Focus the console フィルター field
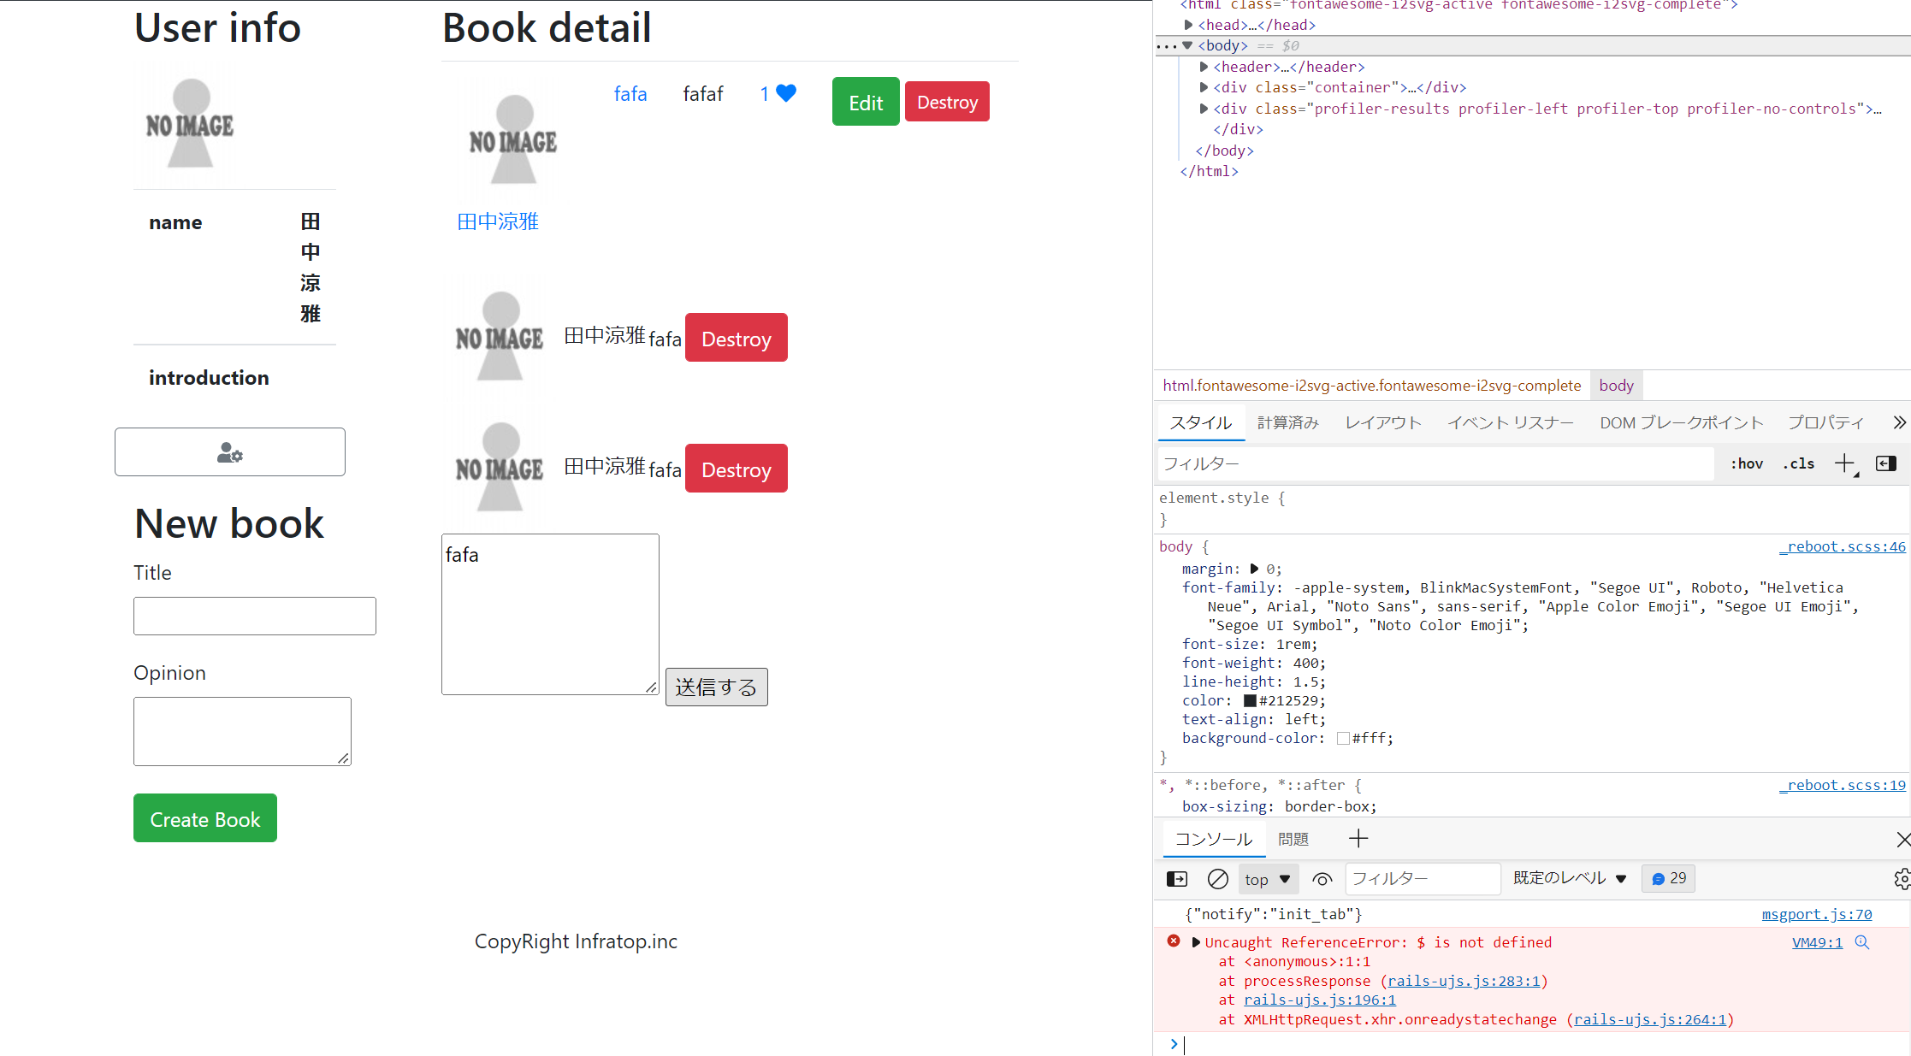The height and width of the screenshot is (1056, 1911). [1423, 878]
